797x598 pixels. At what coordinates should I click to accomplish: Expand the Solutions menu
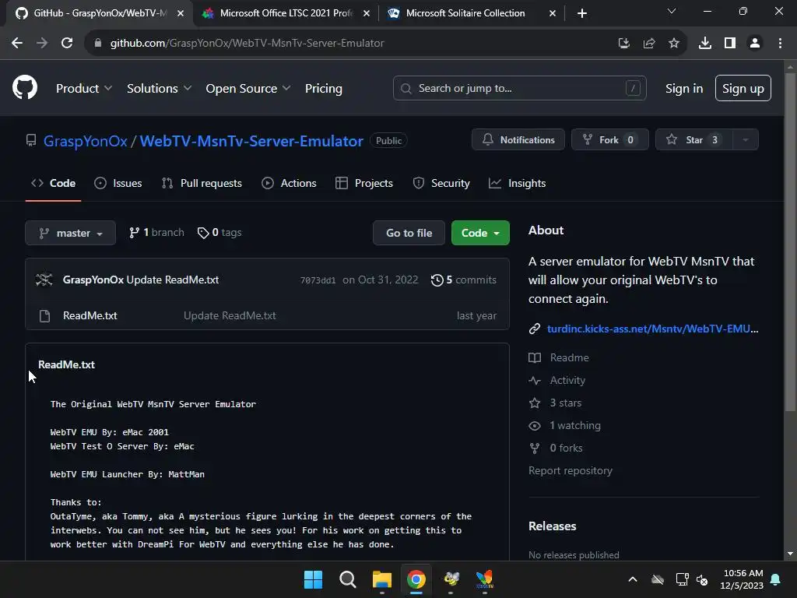click(x=159, y=89)
